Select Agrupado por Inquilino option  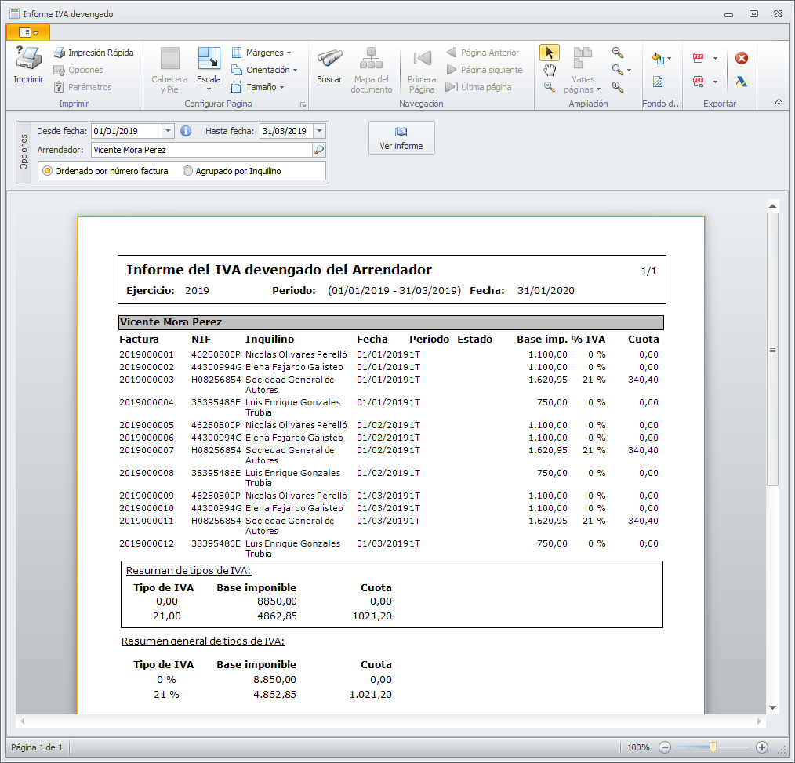(x=187, y=171)
